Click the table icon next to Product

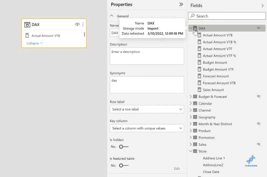[195, 131]
